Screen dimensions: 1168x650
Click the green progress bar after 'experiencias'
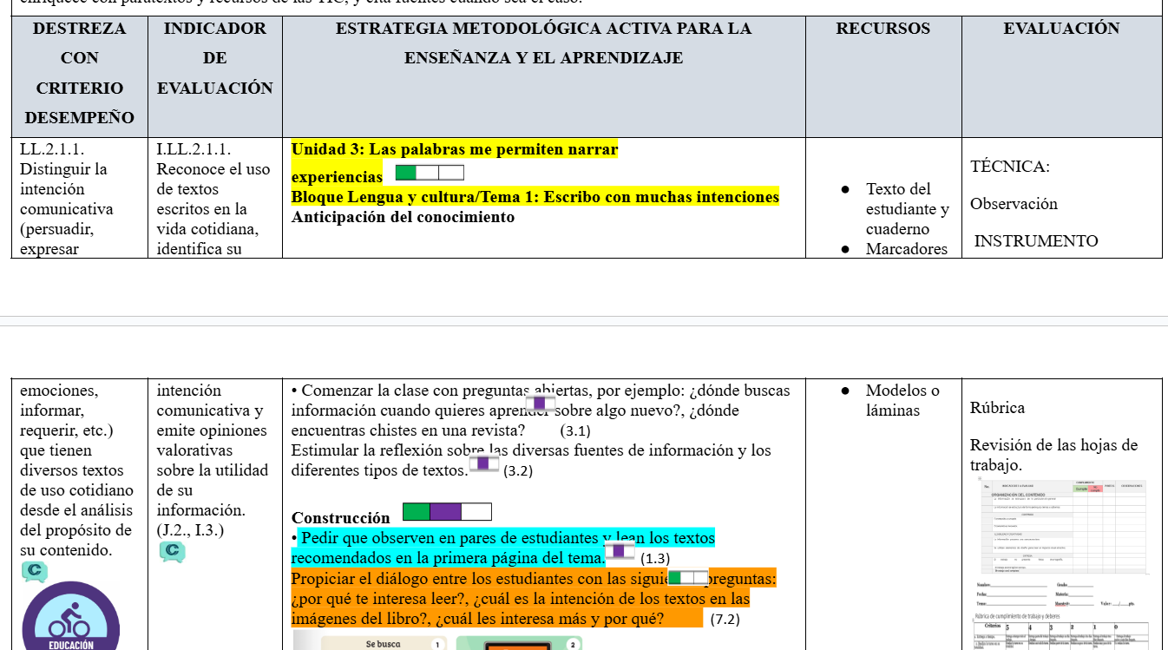430,173
